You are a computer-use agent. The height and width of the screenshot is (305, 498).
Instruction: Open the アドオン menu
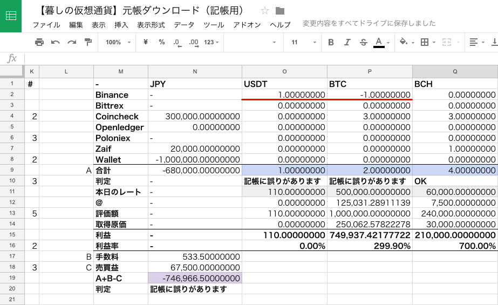click(x=247, y=25)
